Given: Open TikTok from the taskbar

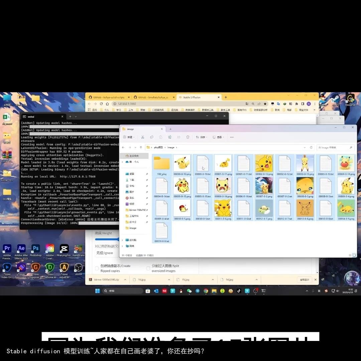Looking at the screenshot, I should coord(239,291).
